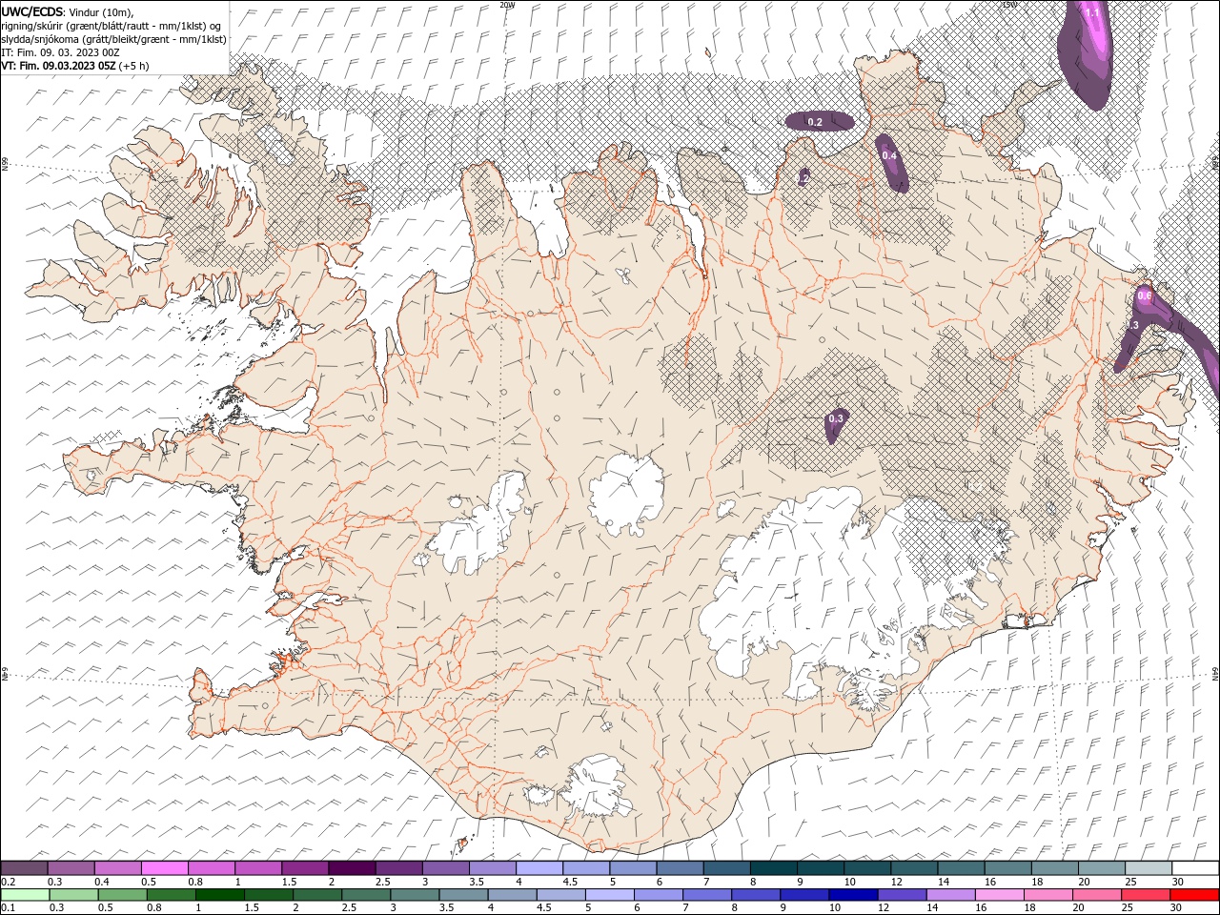Pick the darkest purple 2 mm snow swatch
The height and width of the screenshot is (915, 1220).
pyautogui.click(x=352, y=867)
